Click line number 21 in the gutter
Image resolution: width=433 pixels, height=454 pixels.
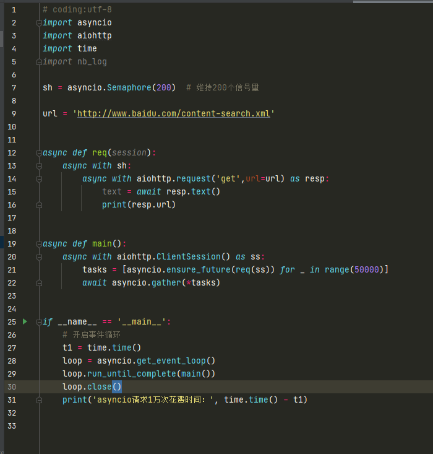click(x=12, y=270)
